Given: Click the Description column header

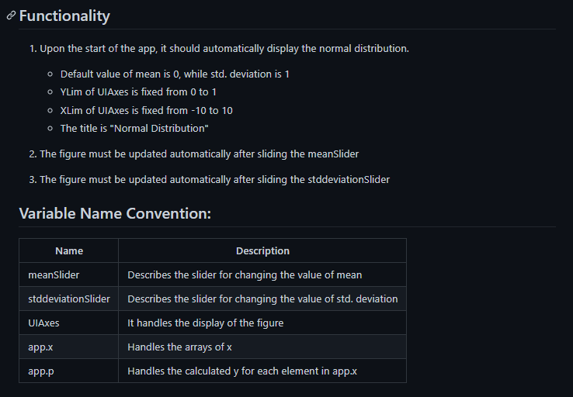Looking at the screenshot, I should tap(262, 250).
